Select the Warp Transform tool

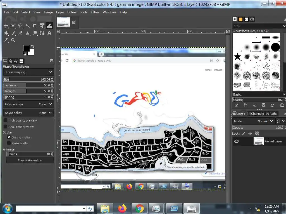pos(49,26)
